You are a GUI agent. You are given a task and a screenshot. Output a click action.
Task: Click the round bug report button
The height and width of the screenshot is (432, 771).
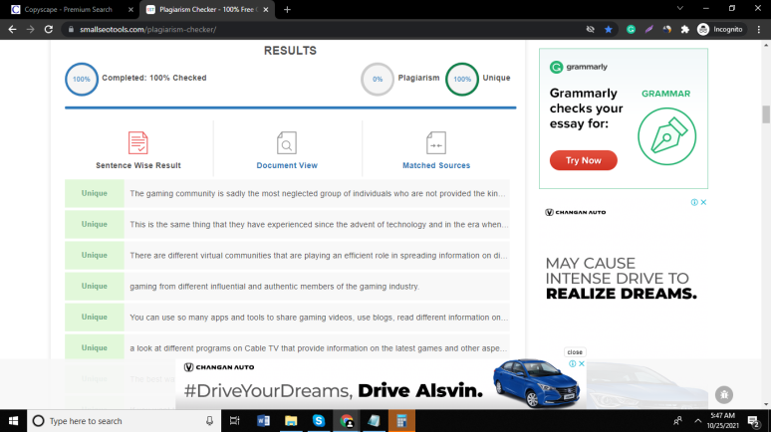(x=724, y=394)
